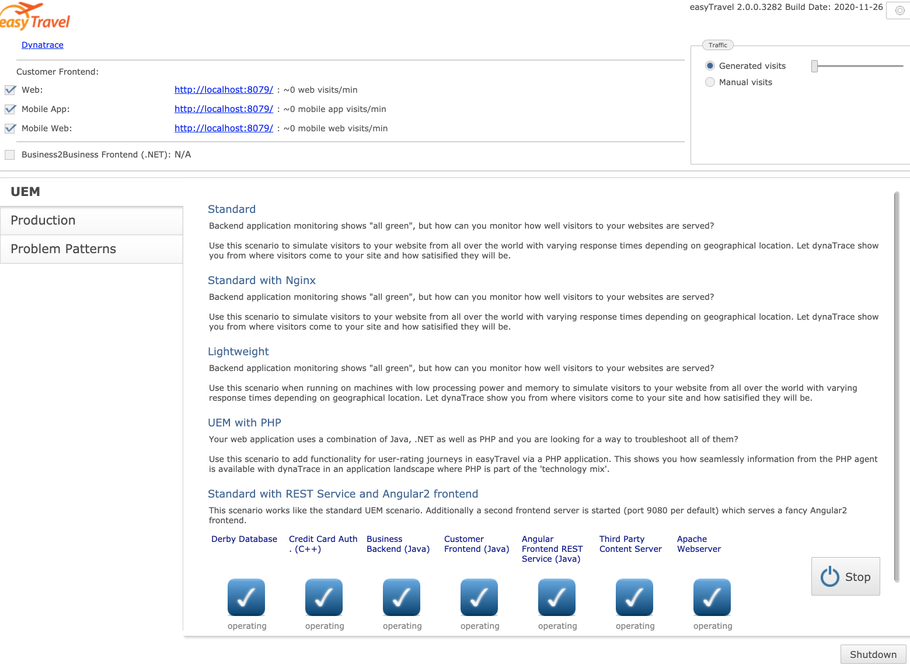
Task: Click the Apache Webserver label
Action: [x=699, y=544]
